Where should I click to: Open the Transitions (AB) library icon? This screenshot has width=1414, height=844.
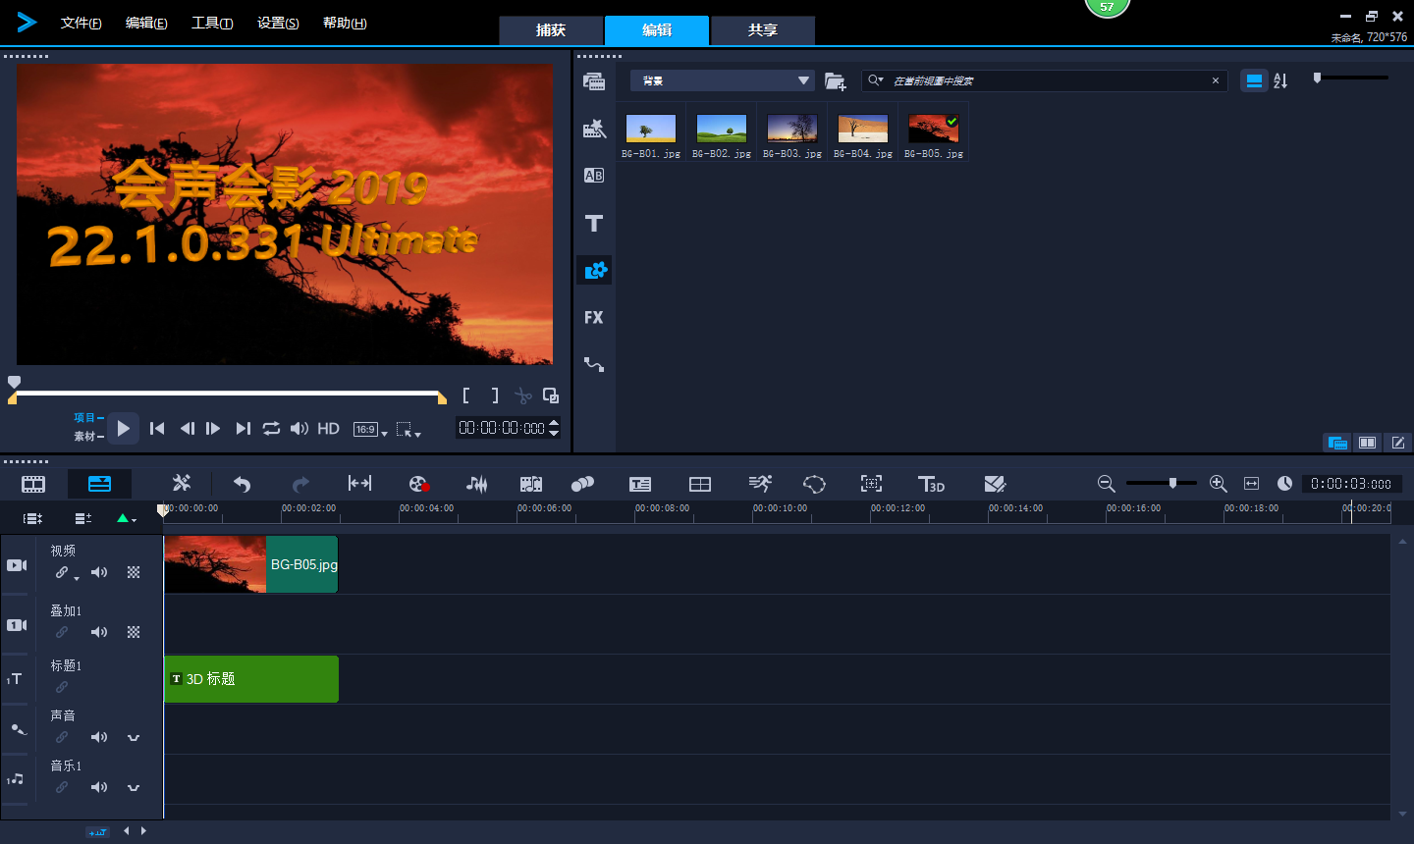pos(594,176)
